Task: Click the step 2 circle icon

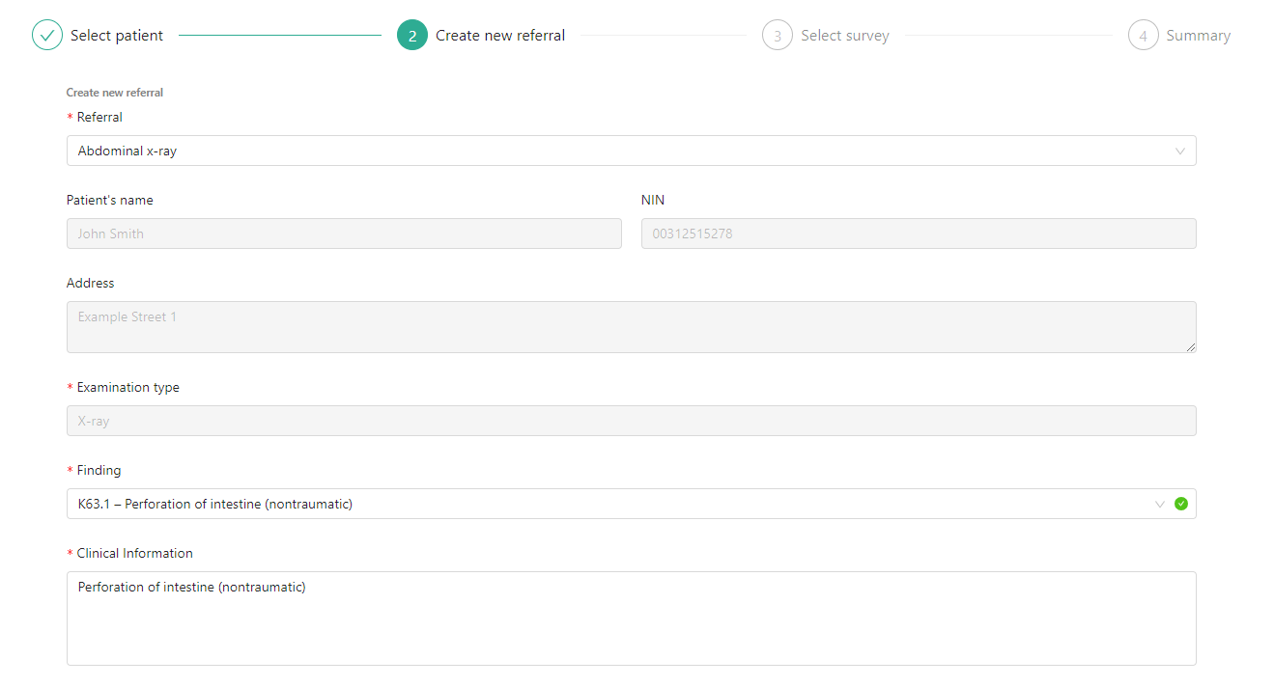Action: (412, 36)
